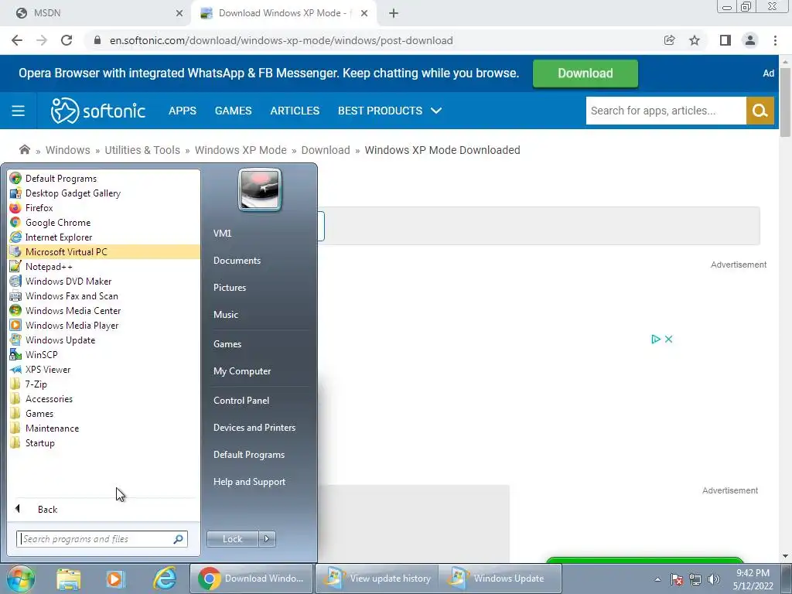Viewport: 792px width, 594px height.
Task: Click the Softonic search magnifier button
Action: [760, 111]
